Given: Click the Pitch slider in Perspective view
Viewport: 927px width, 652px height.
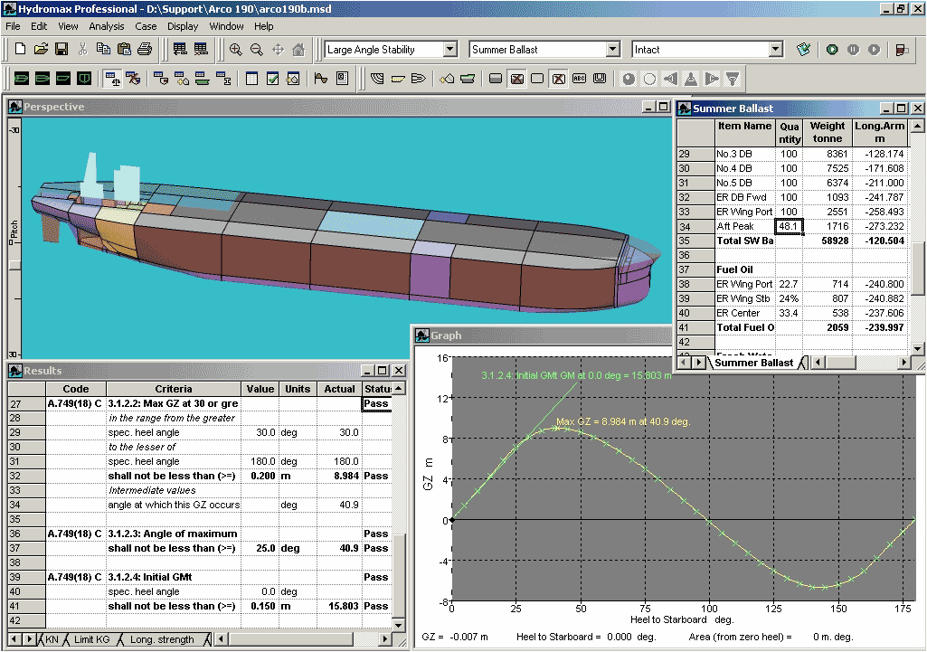Looking at the screenshot, I should pyautogui.click(x=14, y=265).
